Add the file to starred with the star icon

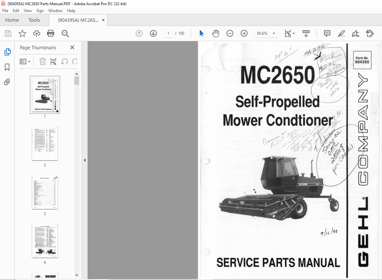tap(22, 33)
